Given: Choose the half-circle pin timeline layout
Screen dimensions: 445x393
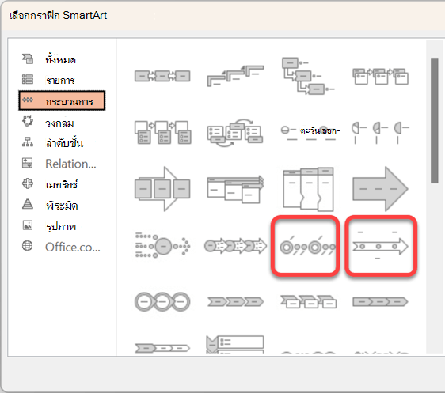Looking at the screenshot, I should pos(380,133).
